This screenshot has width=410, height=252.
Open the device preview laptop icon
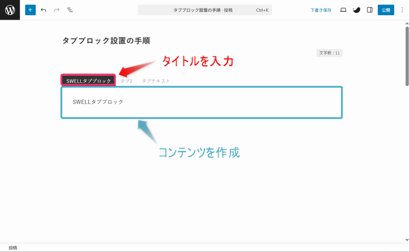click(x=343, y=10)
